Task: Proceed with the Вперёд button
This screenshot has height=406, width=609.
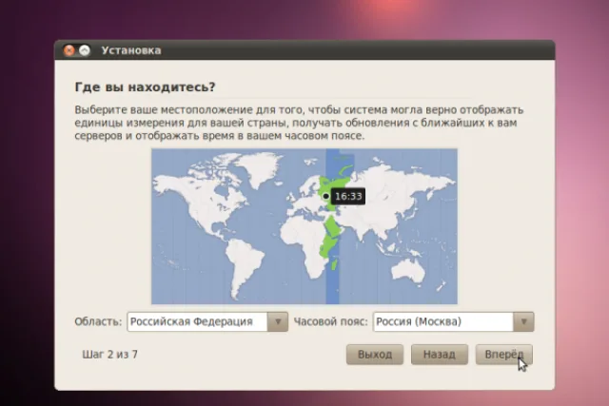Action: click(x=503, y=355)
